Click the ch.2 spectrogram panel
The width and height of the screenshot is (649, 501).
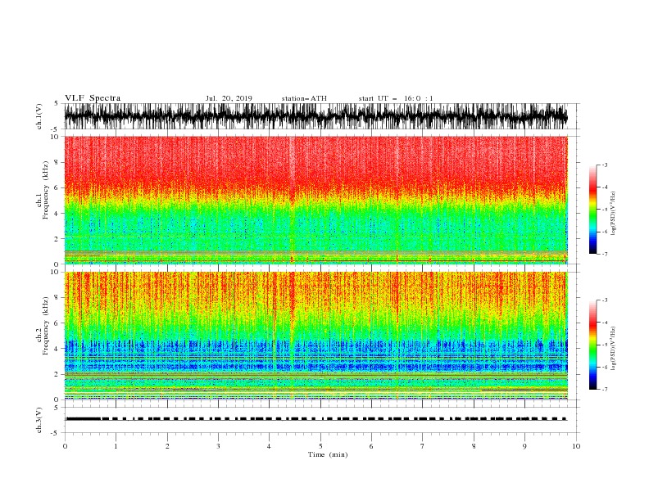click(x=315, y=336)
